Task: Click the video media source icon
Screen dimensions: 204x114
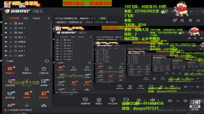Action: tap(126, 100)
